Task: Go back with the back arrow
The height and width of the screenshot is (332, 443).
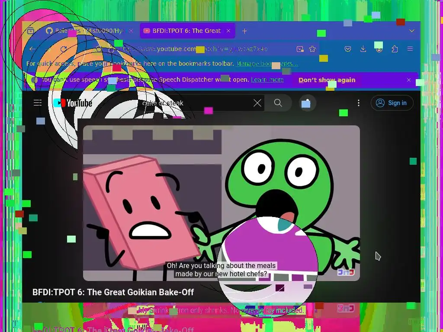Action: (32, 49)
